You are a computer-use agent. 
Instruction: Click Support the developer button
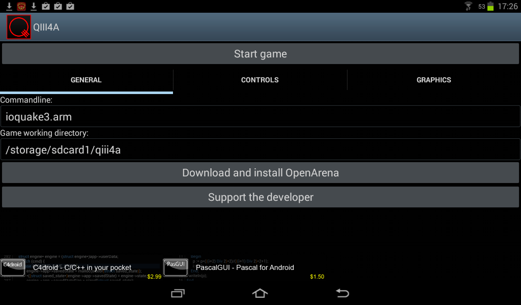[x=260, y=197]
